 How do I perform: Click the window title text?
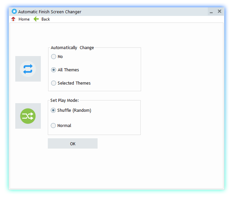[50, 12]
